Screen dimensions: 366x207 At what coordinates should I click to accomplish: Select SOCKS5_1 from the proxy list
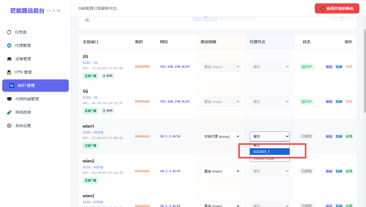click(x=270, y=152)
